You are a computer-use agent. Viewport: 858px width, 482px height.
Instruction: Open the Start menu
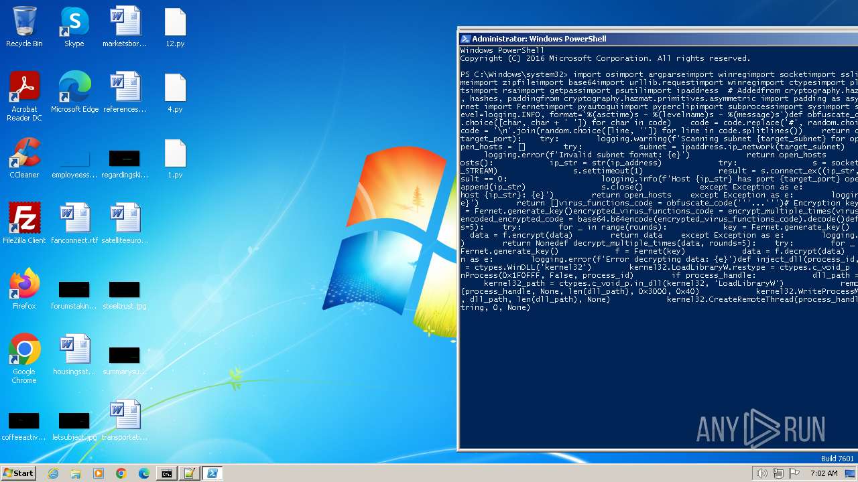18,473
